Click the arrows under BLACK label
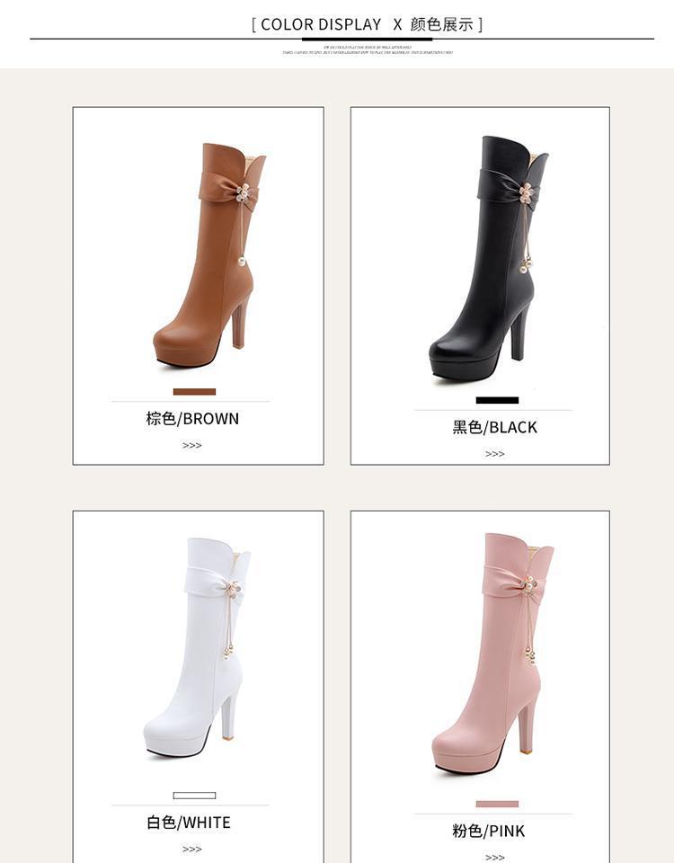This screenshot has width=674, height=863. point(494,453)
